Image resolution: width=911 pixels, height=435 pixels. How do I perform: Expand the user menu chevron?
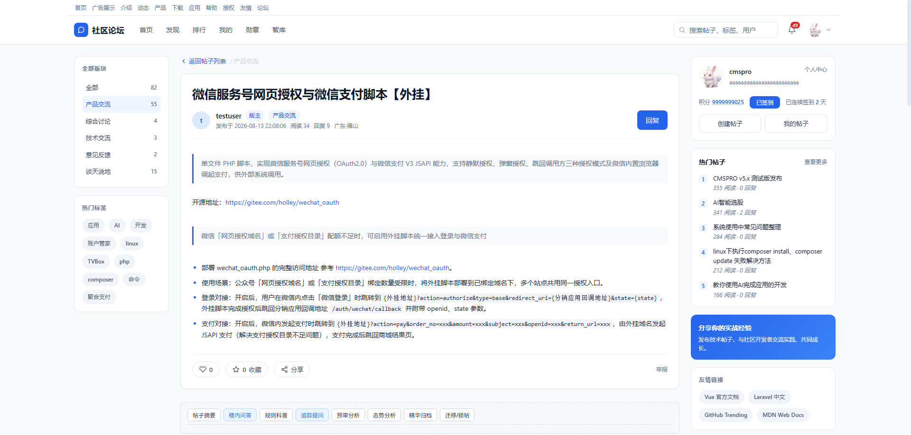click(x=828, y=30)
